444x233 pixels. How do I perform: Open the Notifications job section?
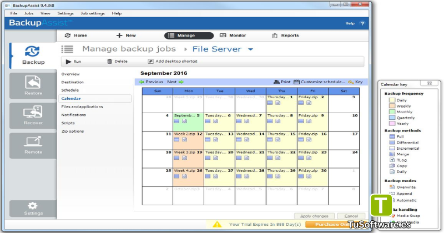point(74,115)
